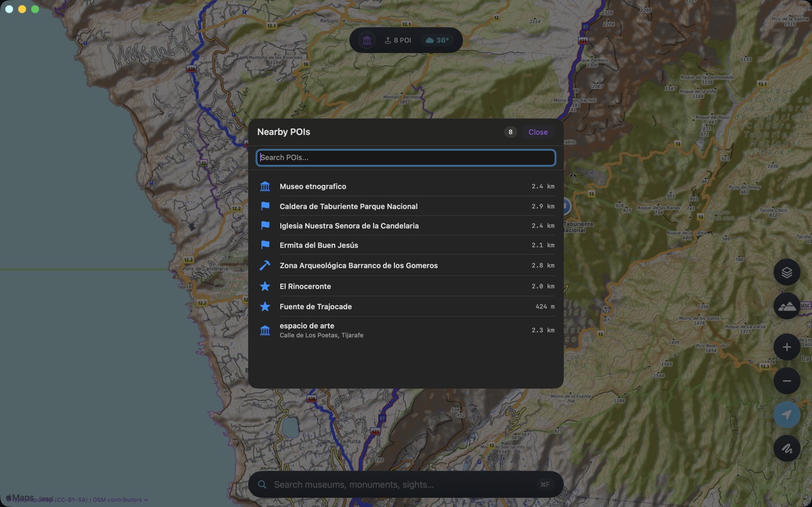
Task: Open the Legal link at bottom left
Action: [46, 499]
